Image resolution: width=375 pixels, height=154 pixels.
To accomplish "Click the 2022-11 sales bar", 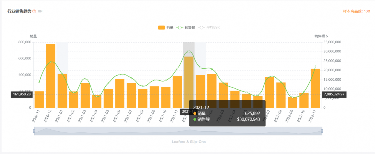I will [315, 88].
